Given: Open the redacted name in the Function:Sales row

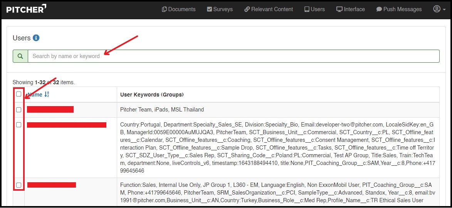Looking at the screenshot, I should [x=51, y=185].
